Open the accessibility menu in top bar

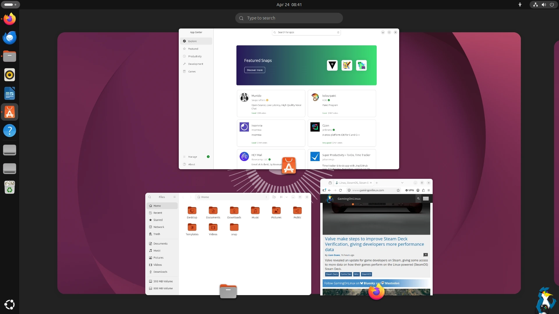(x=520, y=5)
